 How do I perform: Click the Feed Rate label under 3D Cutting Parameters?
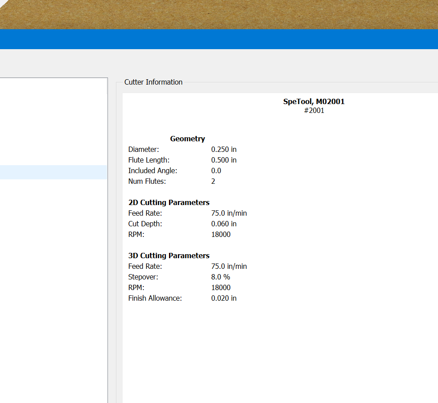pyautogui.click(x=145, y=266)
